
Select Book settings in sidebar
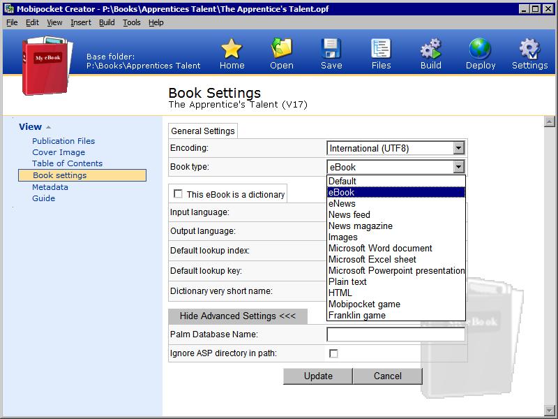point(82,175)
